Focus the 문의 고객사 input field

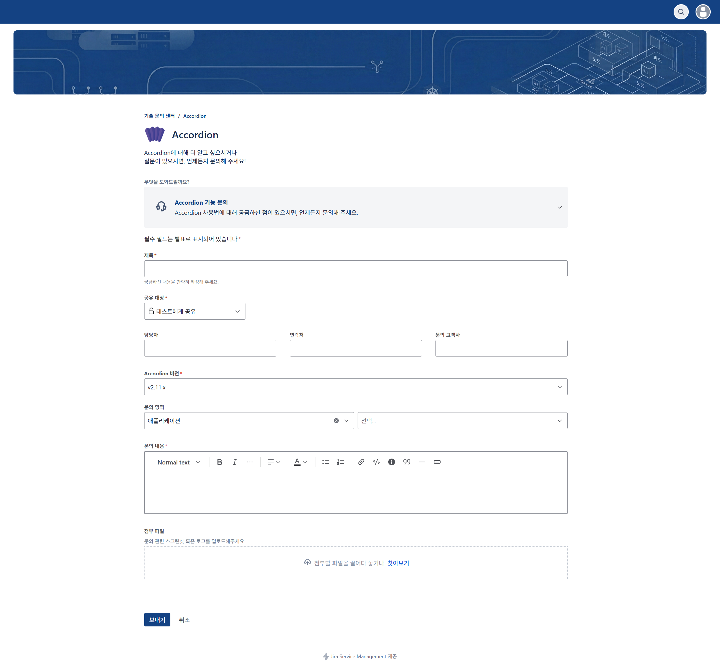(x=501, y=348)
